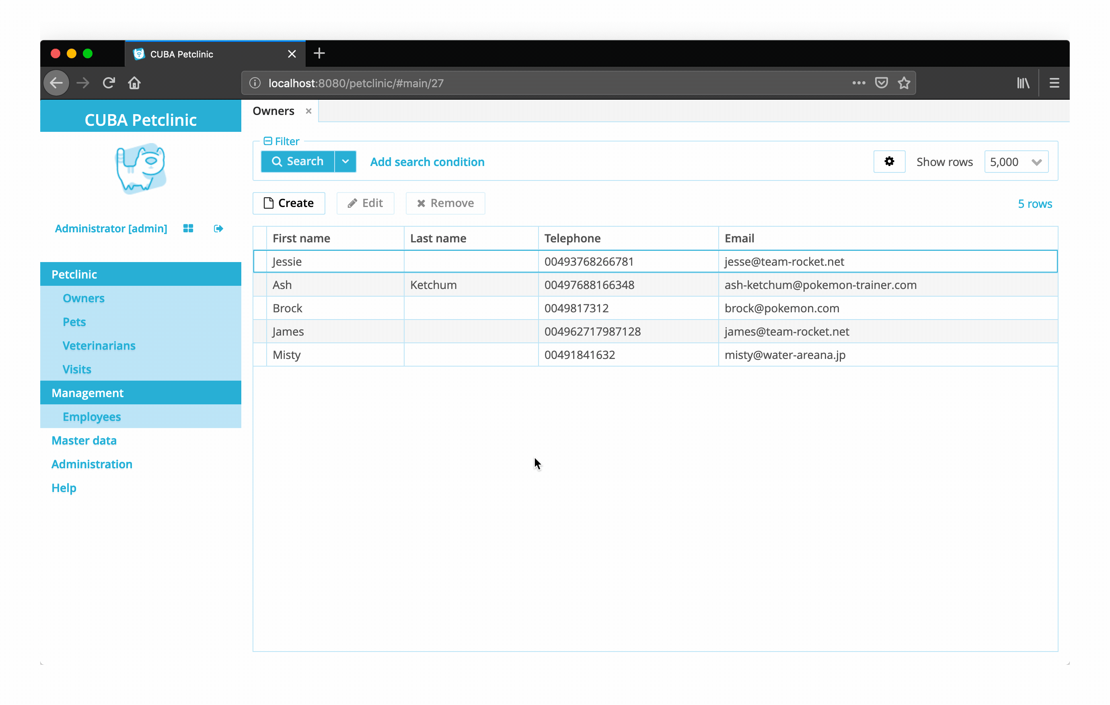
Task: Click the browser home icon
Action: 134,83
